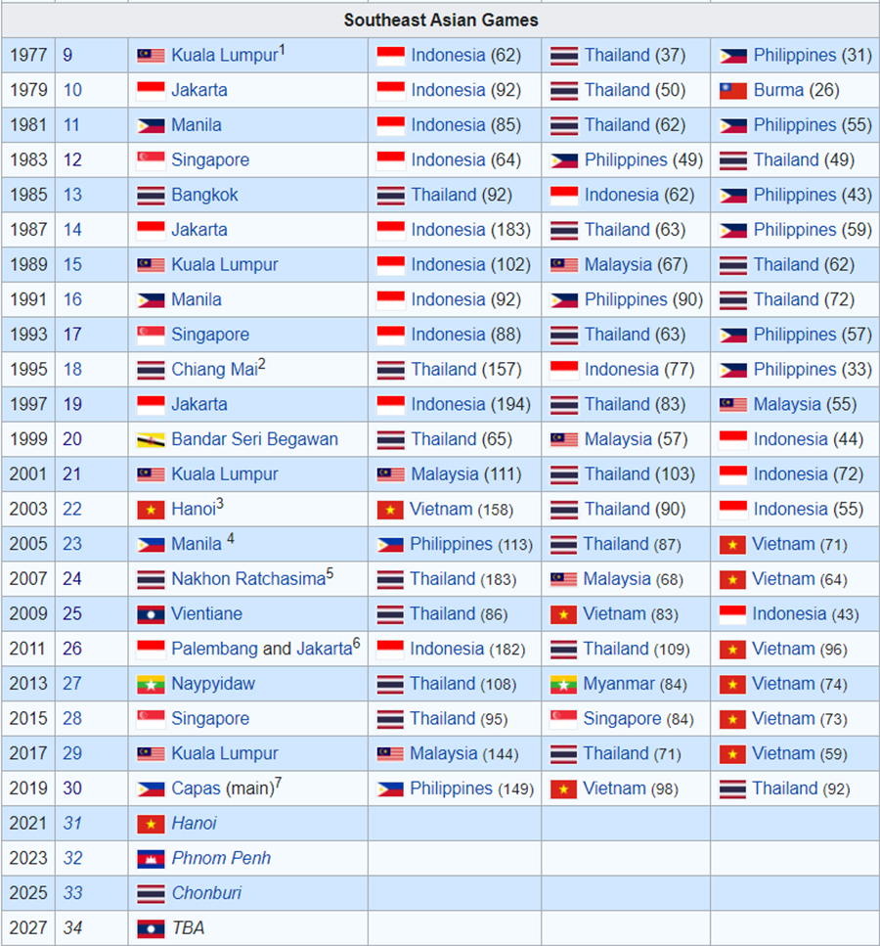Click footnote 3 after Hanoi
Image resolution: width=880 pixels, height=946 pixels.
pos(220,504)
